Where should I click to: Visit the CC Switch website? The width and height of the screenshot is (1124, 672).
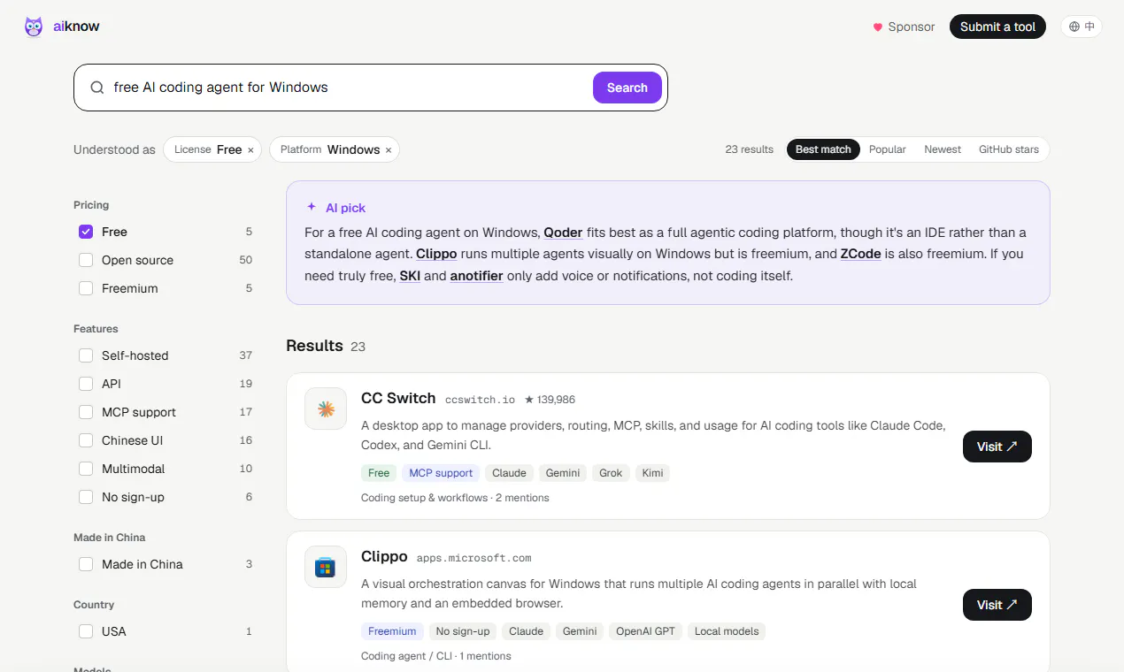(997, 447)
